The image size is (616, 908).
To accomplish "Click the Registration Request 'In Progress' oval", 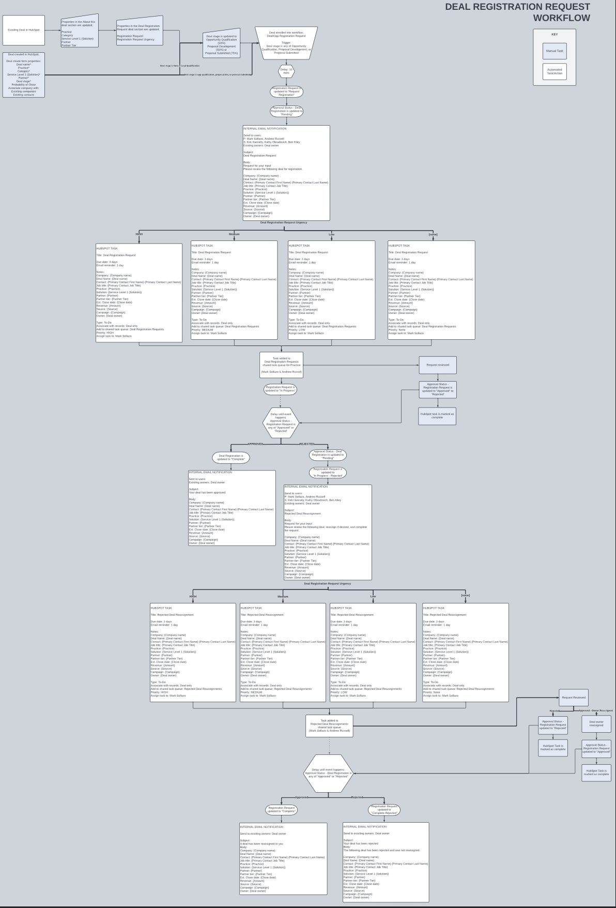I will (x=280, y=389).
